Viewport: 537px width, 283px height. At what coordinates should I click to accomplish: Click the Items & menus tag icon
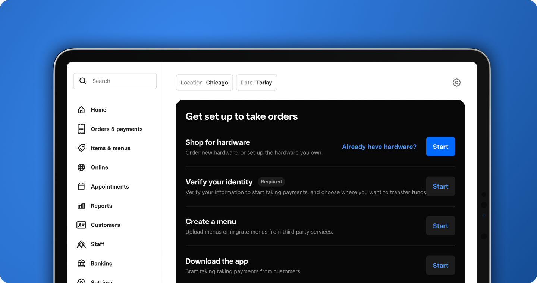tap(81, 148)
